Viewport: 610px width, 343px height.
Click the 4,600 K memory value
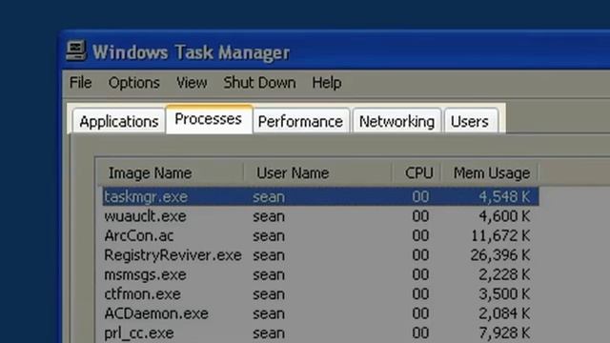pyautogui.click(x=504, y=216)
